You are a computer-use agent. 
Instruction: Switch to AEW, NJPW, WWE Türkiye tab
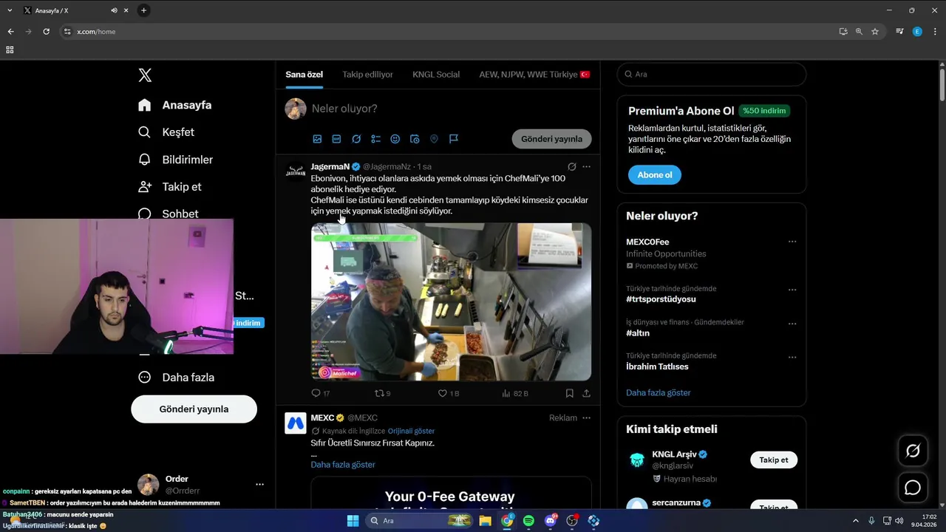click(534, 75)
